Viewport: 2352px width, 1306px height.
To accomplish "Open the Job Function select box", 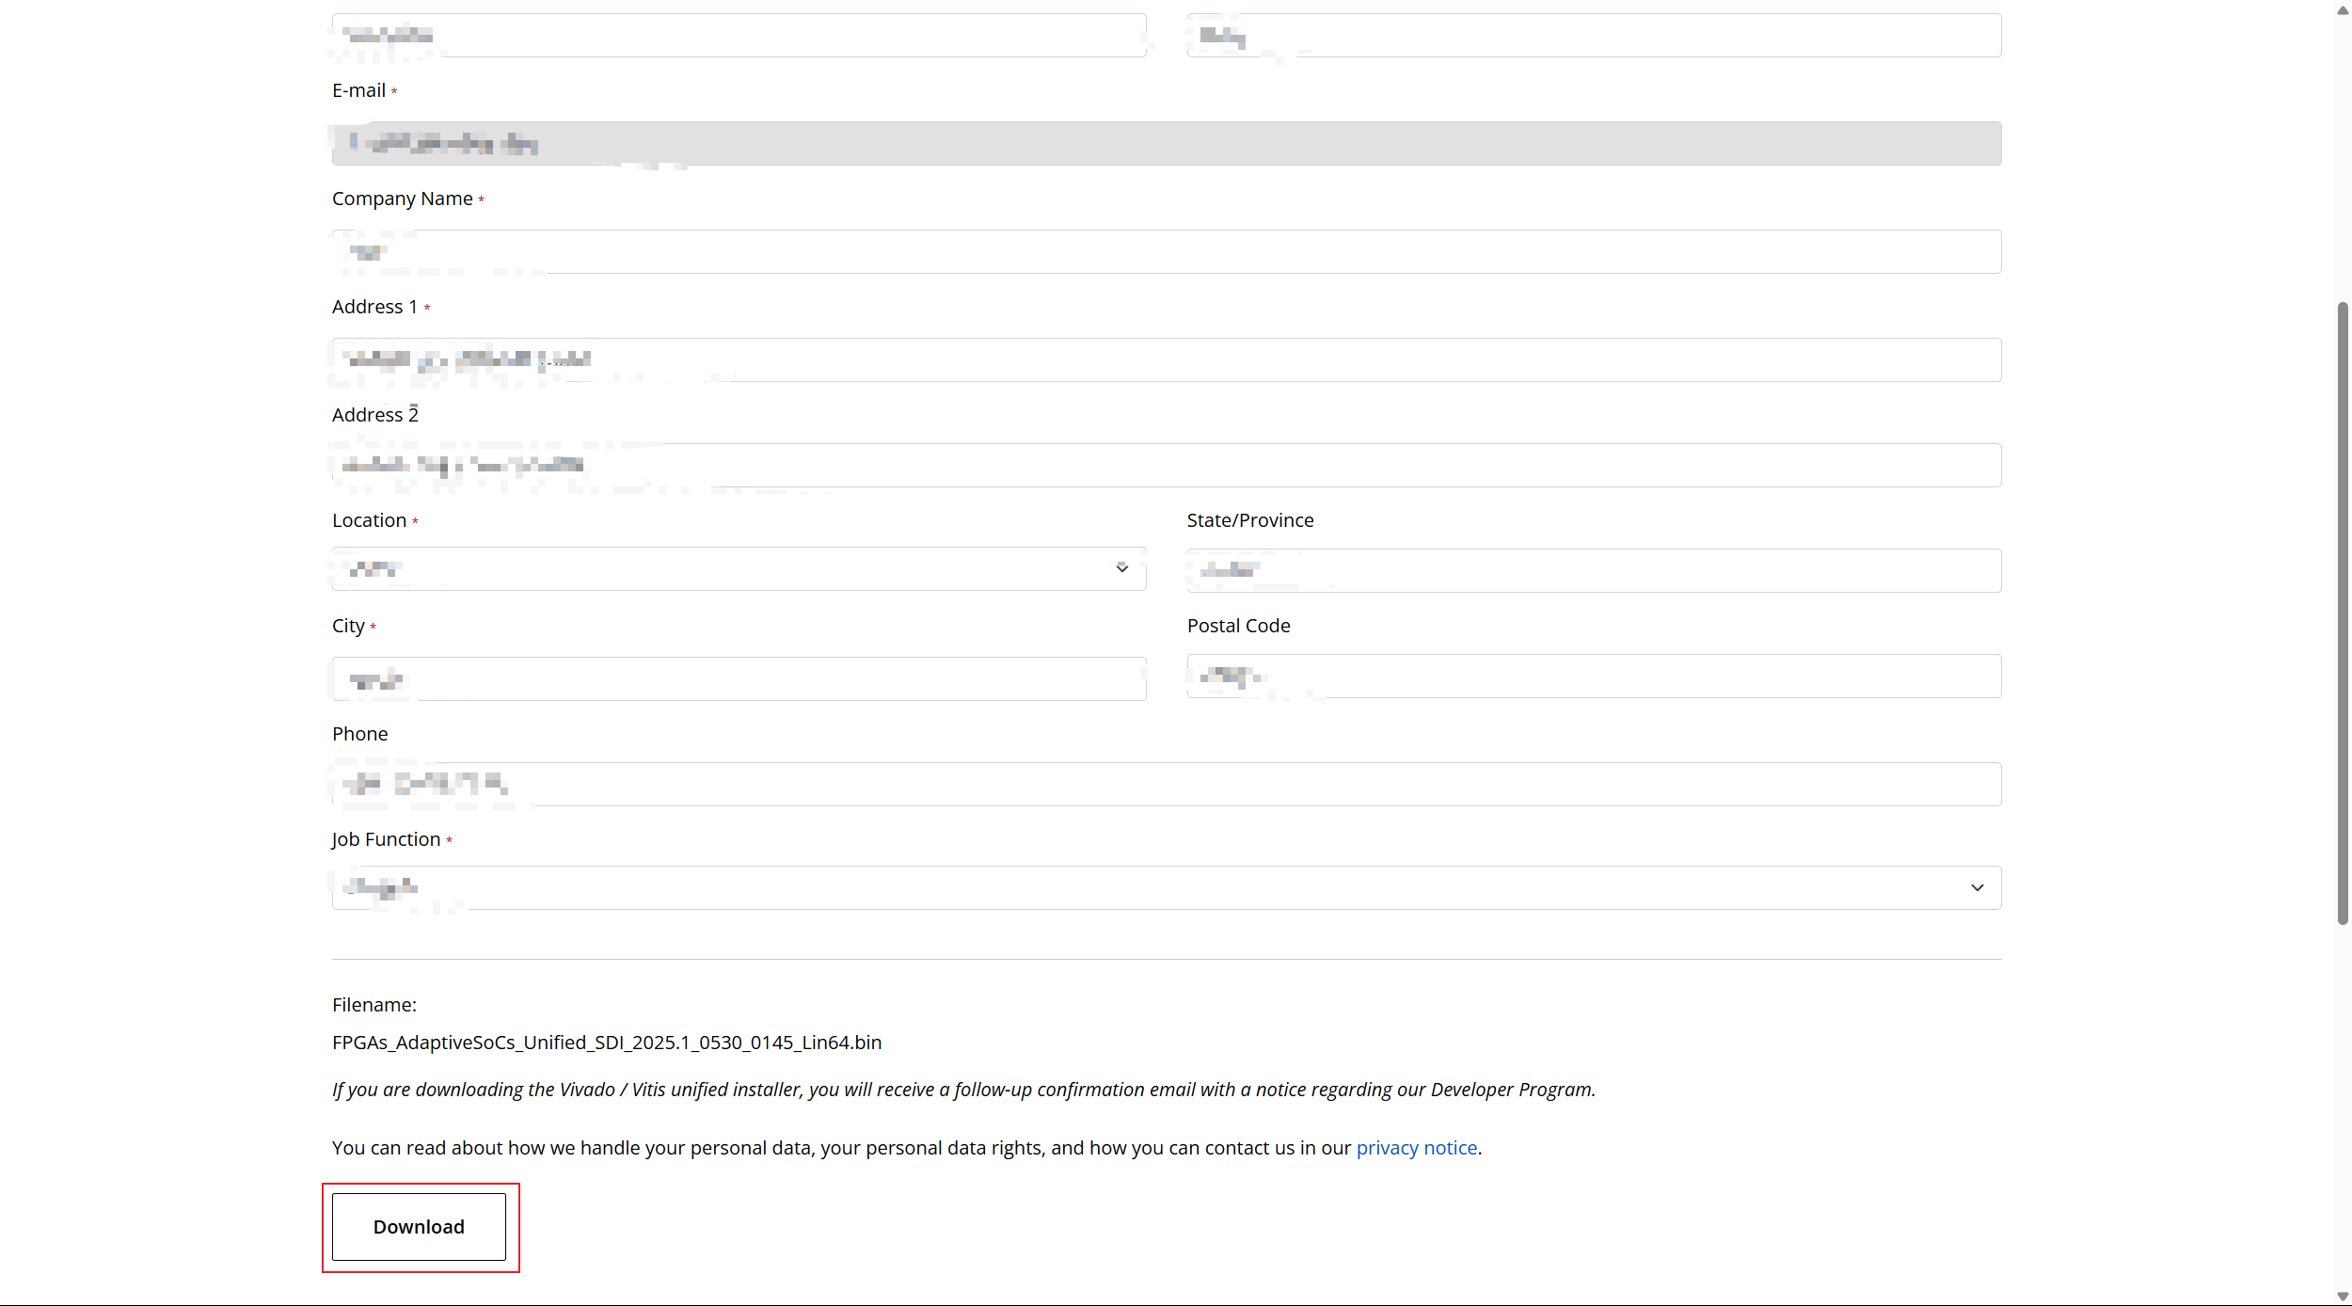I will click(1166, 887).
